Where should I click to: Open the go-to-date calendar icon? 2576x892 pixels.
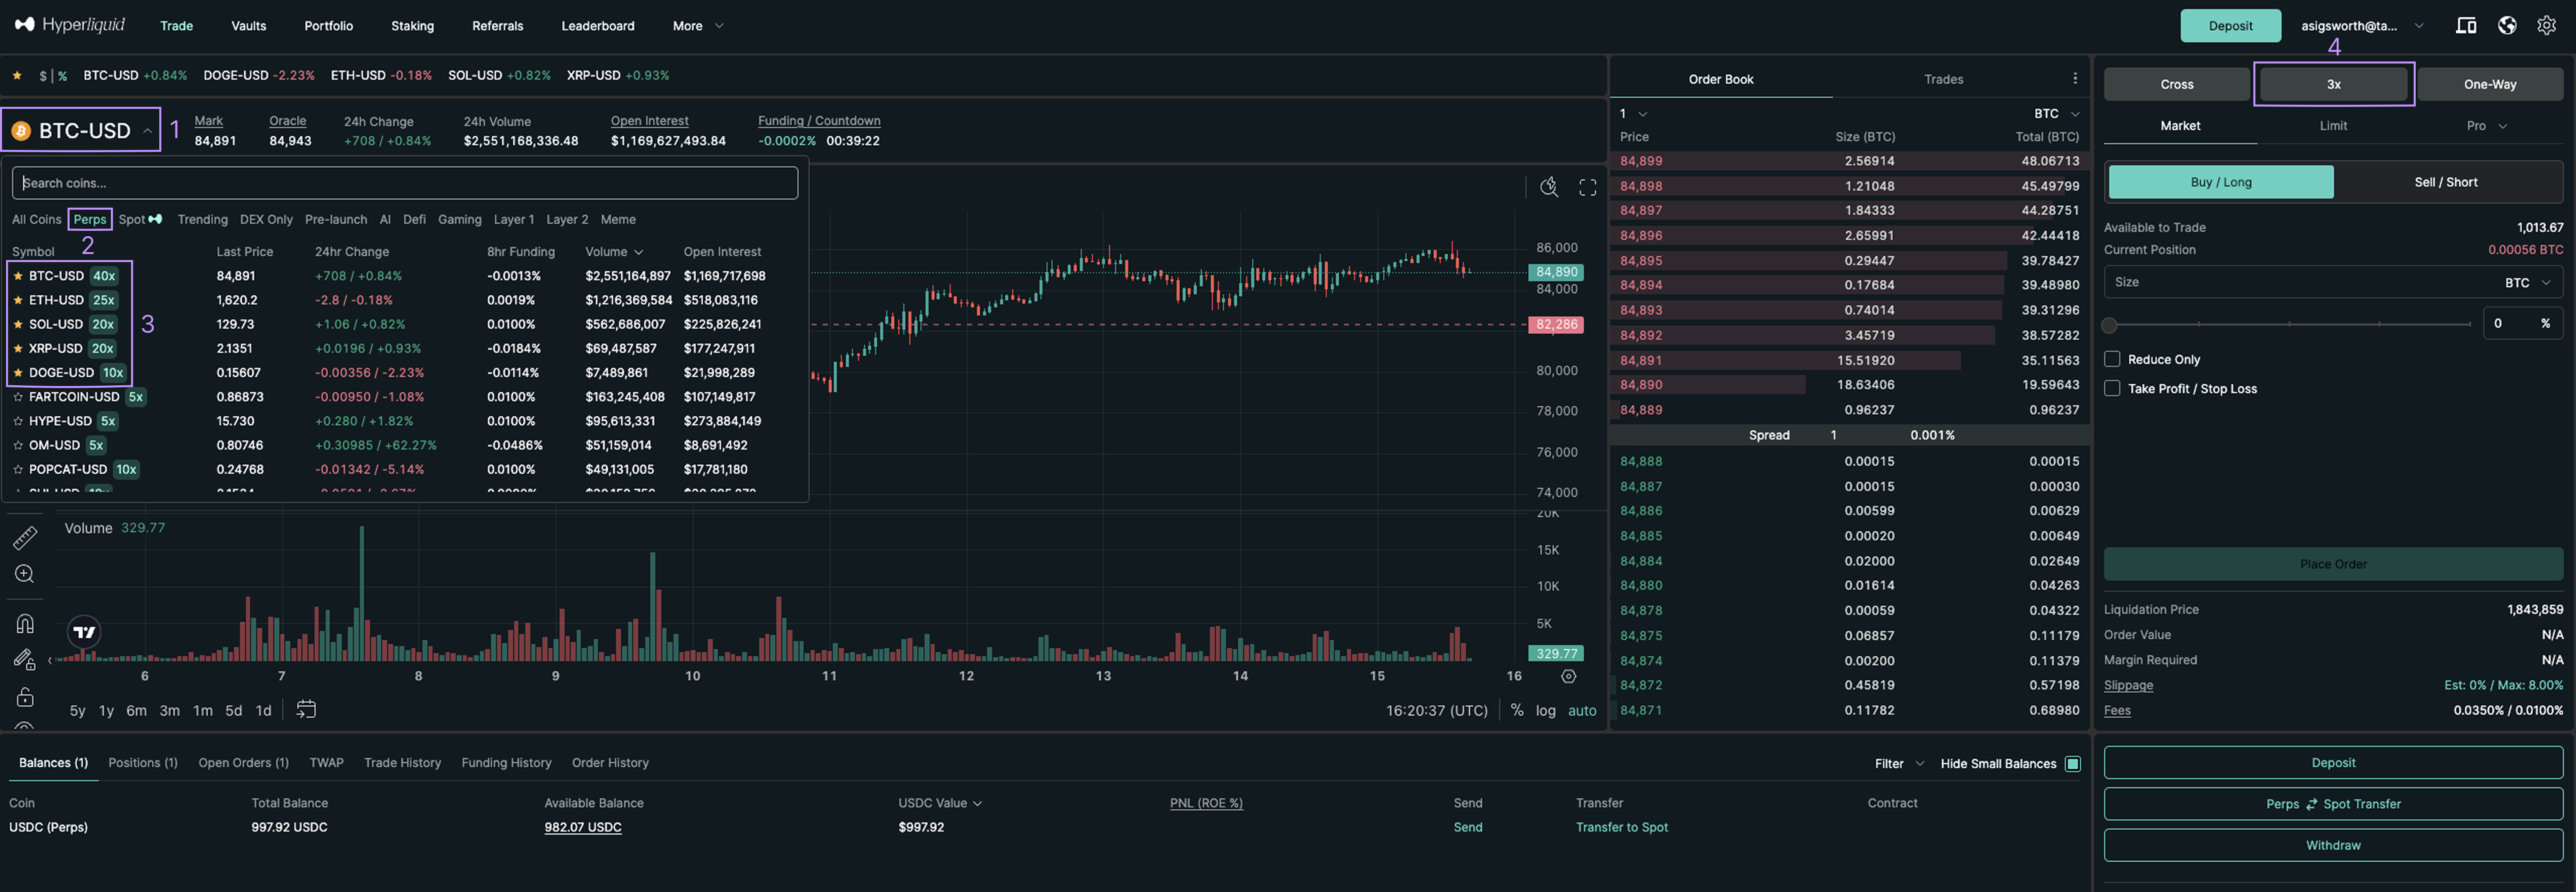coord(306,709)
